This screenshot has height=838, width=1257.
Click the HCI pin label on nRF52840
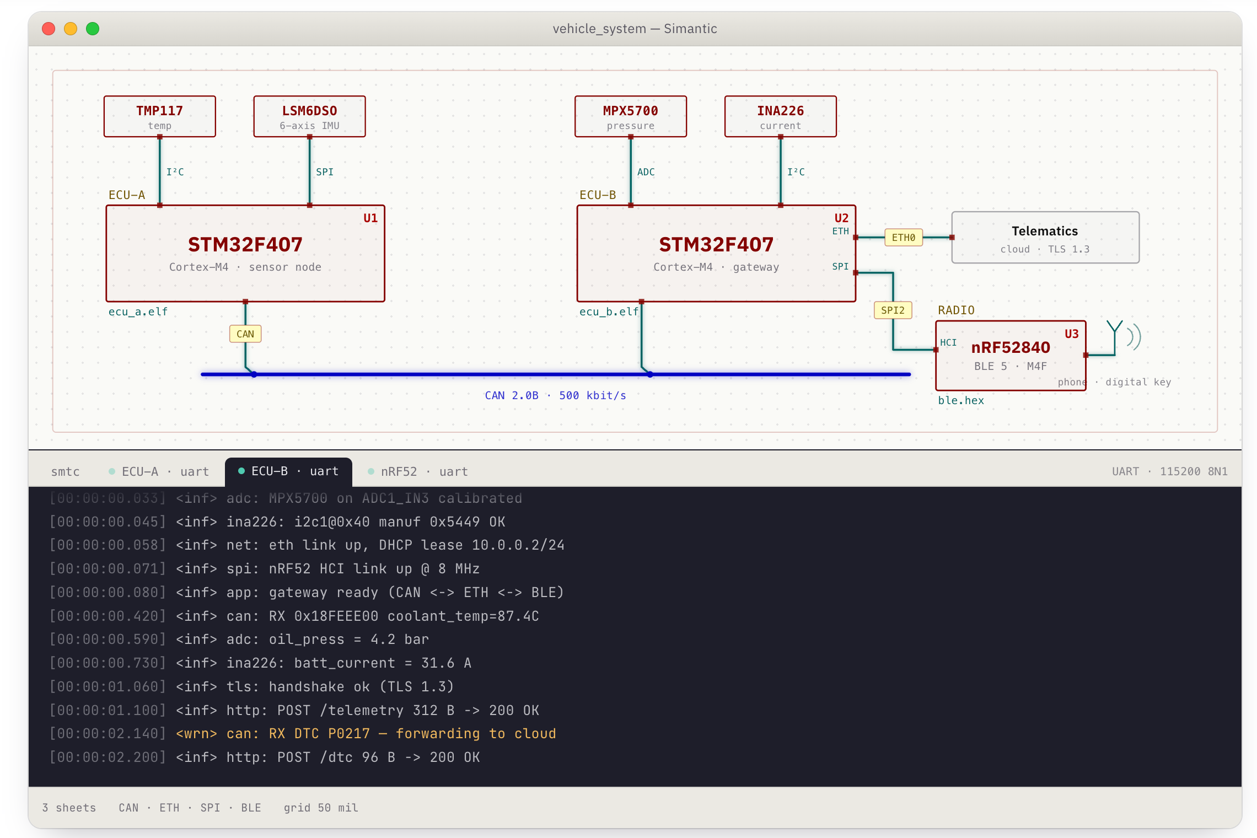point(949,343)
